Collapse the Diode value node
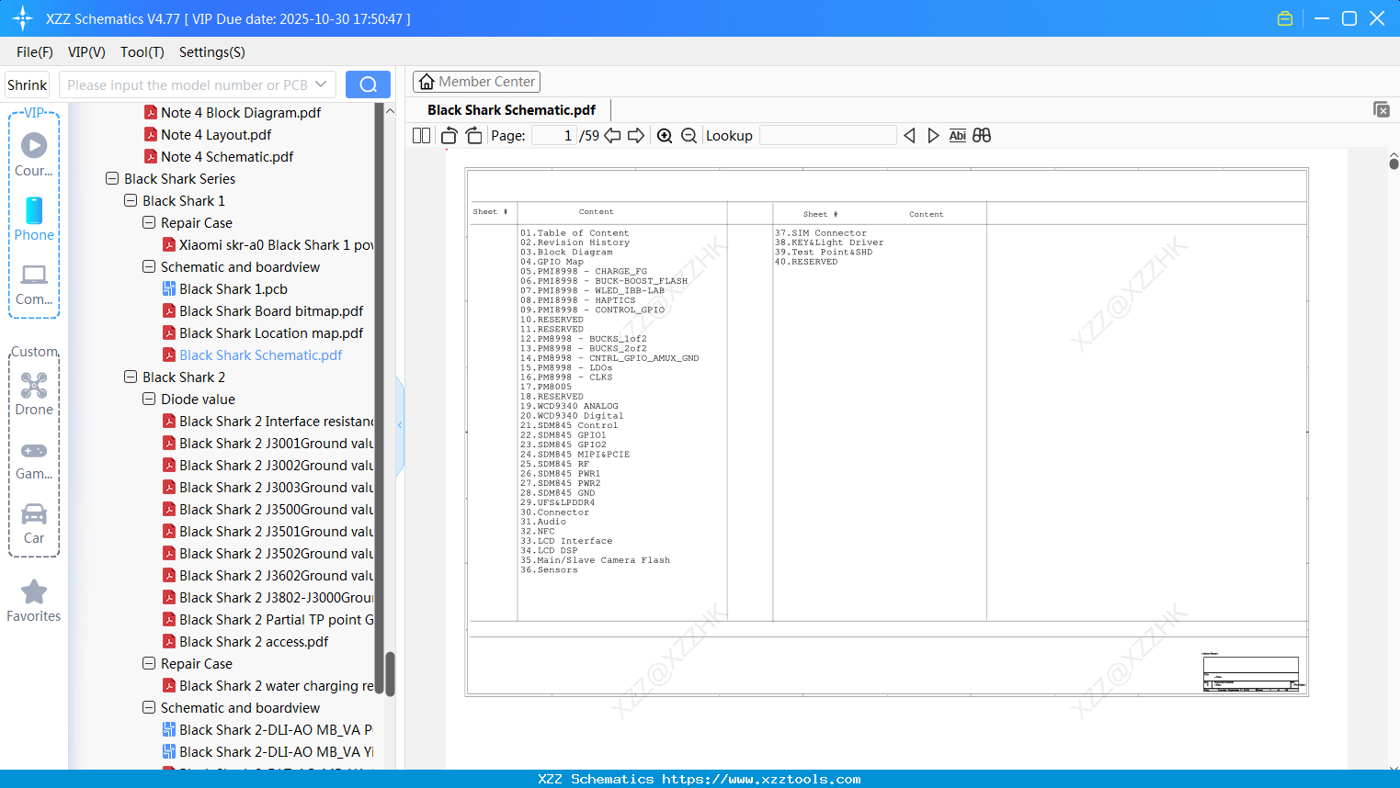This screenshot has width=1400, height=788. pyautogui.click(x=149, y=400)
